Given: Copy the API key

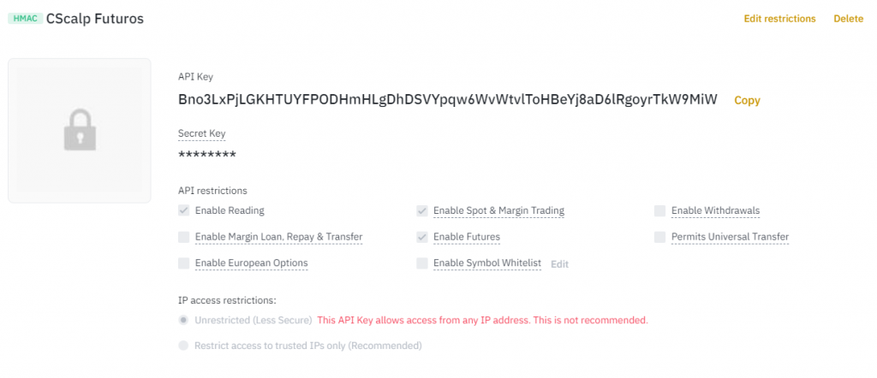Looking at the screenshot, I should [747, 100].
